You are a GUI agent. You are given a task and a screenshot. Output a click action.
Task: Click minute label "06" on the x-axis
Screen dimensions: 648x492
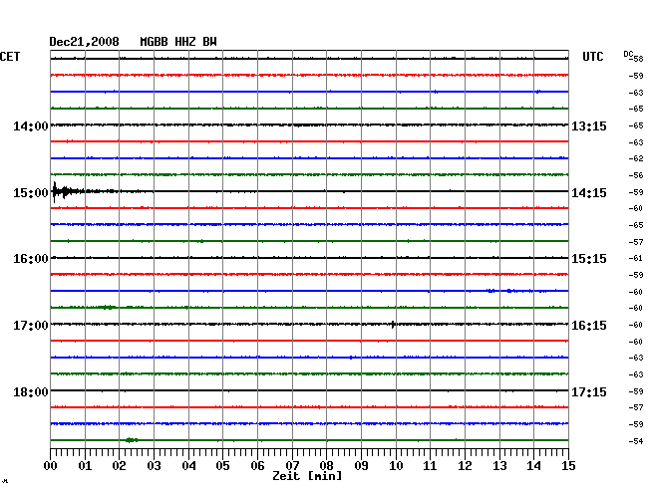click(257, 466)
